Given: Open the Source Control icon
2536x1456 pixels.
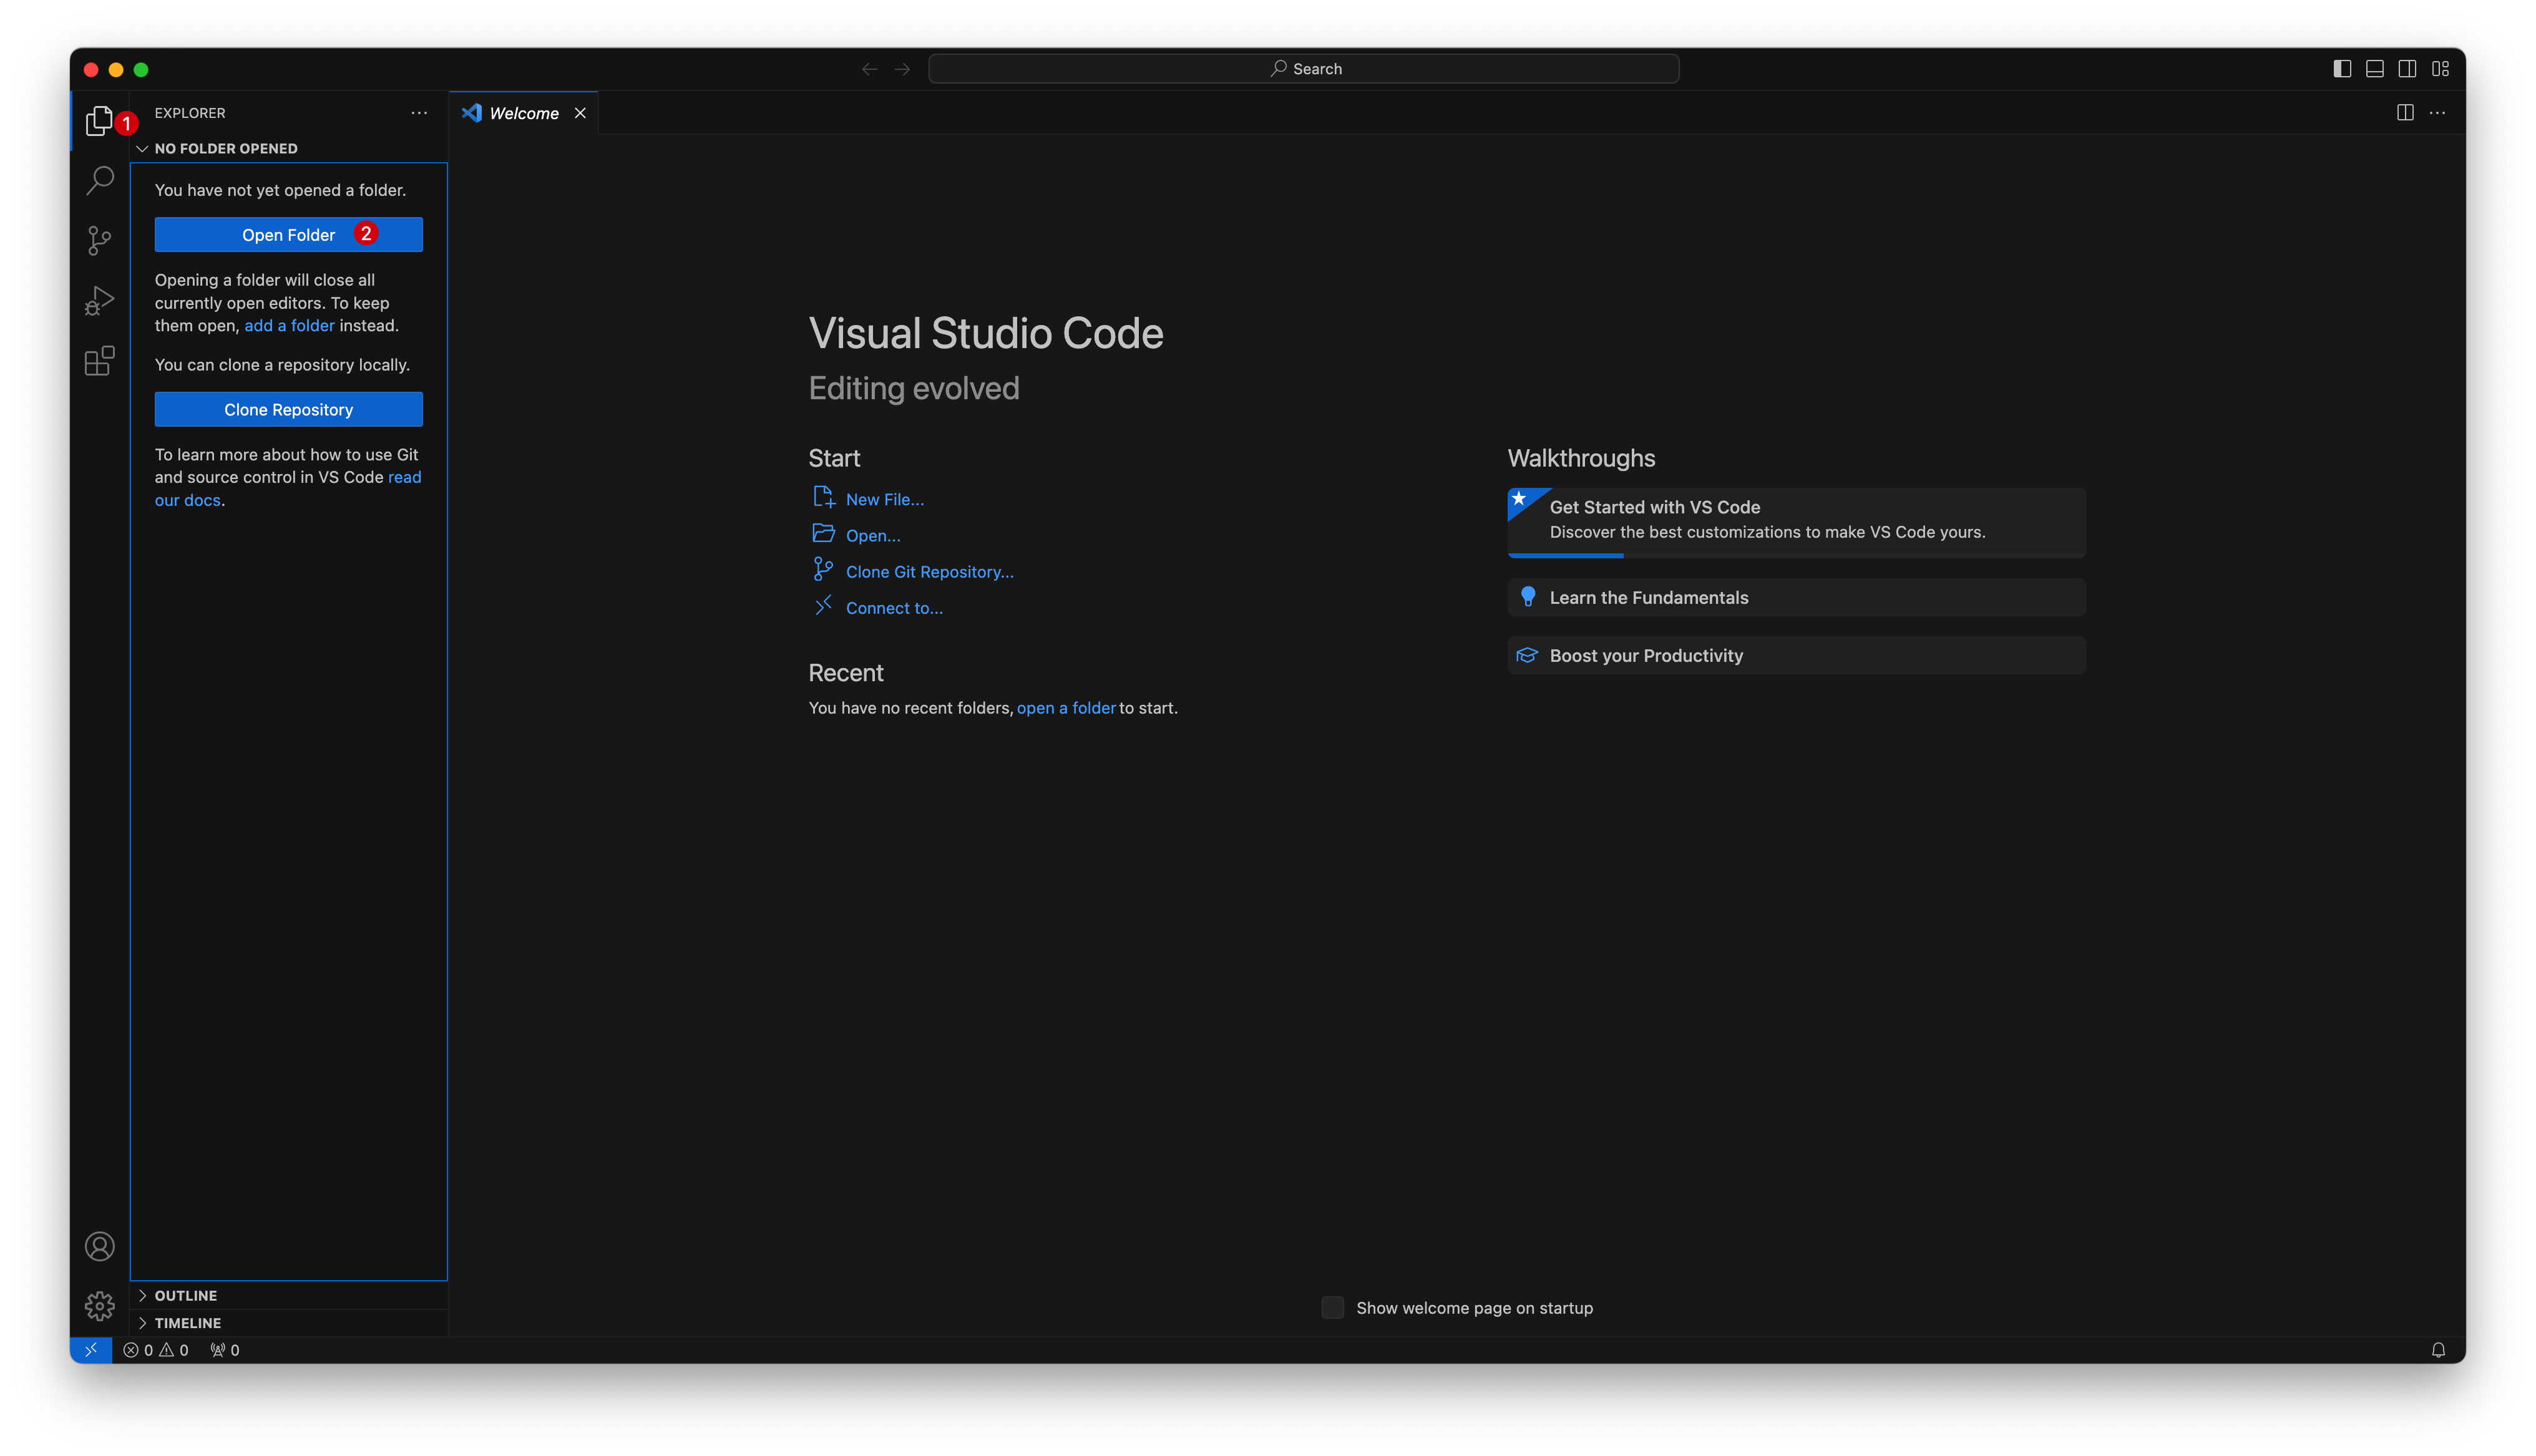Looking at the screenshot, I should (99, 238).
